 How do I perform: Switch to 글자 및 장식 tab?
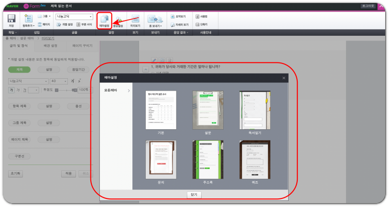[19, 46]
